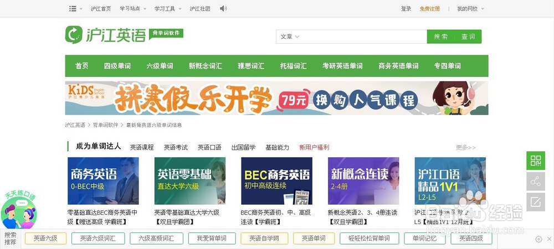Click the 天天练口语 floating mascot

[x=19, y=210]
